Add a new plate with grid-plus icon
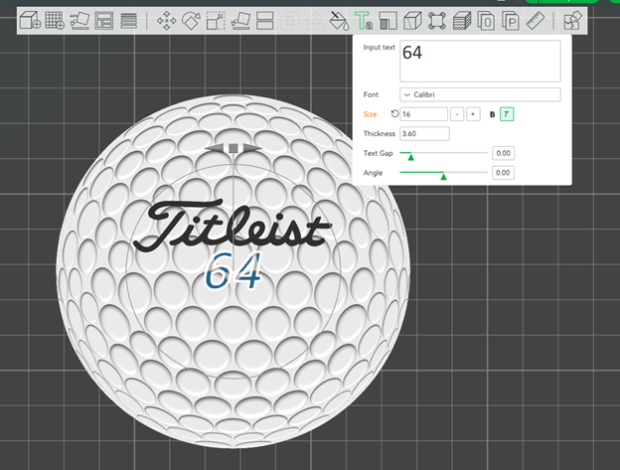This screenshot has height=470, width=620. [55, 21]
